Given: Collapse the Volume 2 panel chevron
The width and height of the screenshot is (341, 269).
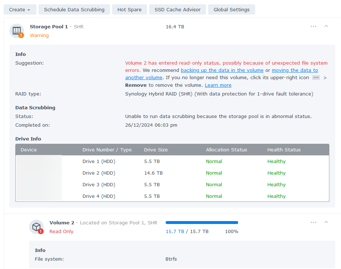Looking at the screenshot, I should (326, 223).
